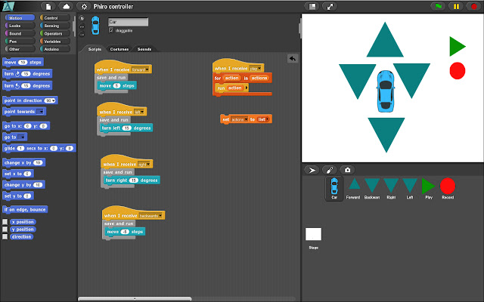
Task: Toggle full screen presentation mode
Action: 330,7
